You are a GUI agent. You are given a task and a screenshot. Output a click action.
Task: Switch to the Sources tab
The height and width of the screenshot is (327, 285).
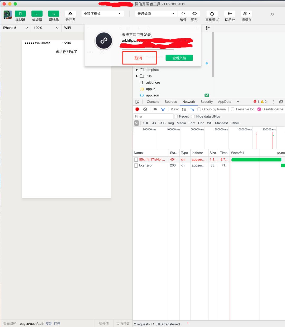(x=171, y=102)
